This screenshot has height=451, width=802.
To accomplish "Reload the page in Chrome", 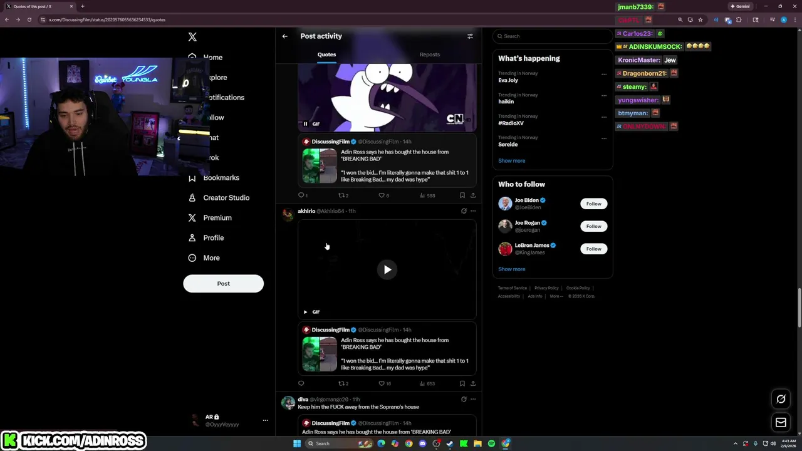I will [29, 19].
